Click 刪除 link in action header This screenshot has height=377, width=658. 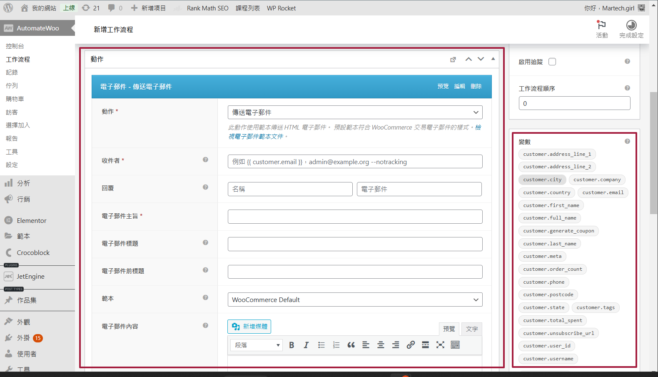click(x=476, y=86)
